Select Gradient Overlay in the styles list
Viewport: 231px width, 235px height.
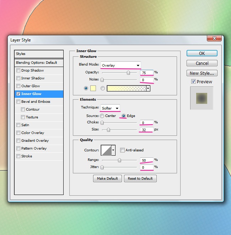coord(35,141)
